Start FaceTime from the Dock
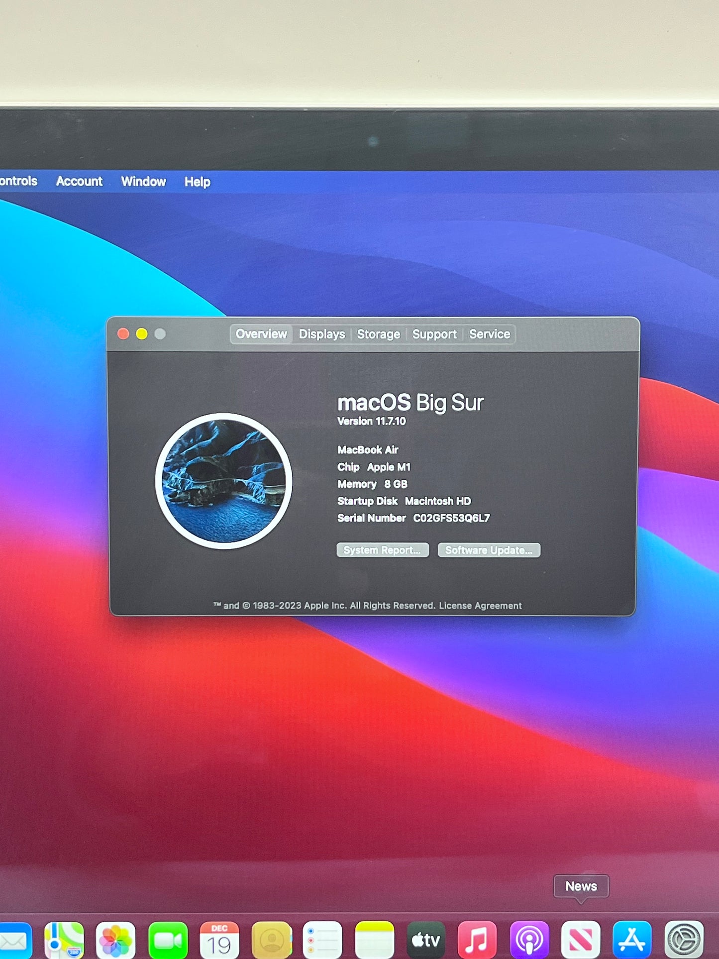719x959 pixels. 168,940
